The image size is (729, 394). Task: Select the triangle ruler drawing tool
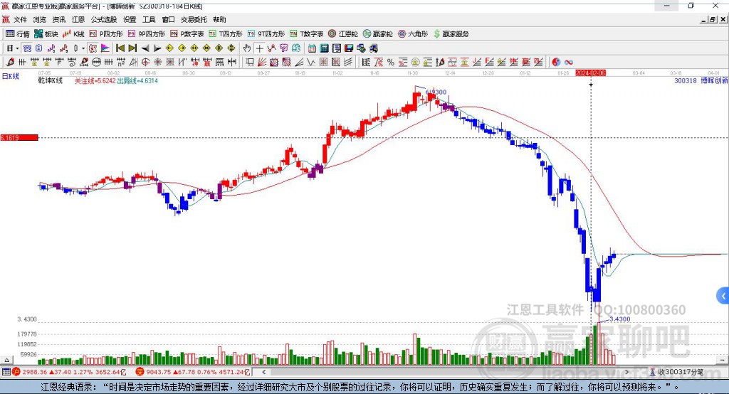click(x=133, y=63)
